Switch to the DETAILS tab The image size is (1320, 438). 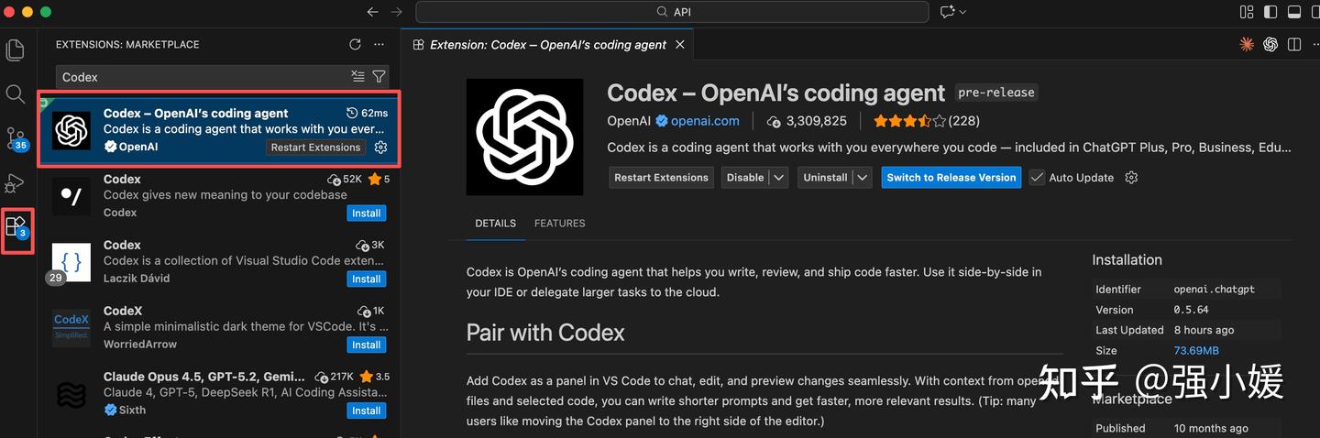tap(495, 224)
